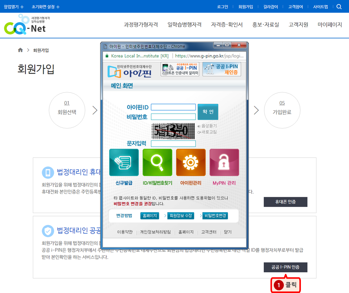Select step 05 가입완료 circle
Screen dimensions: 349x293
tap(282, 110)
